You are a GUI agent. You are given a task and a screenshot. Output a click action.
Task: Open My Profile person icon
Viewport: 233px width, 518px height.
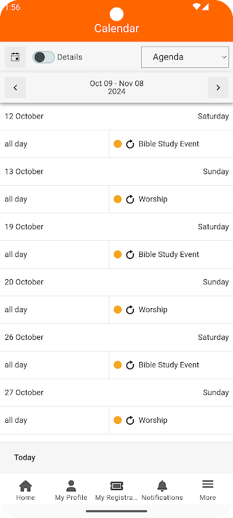[x=71, y=486]
